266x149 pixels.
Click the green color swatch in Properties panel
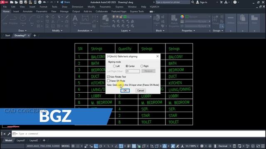pyautogui.click(x=187, y=17)
